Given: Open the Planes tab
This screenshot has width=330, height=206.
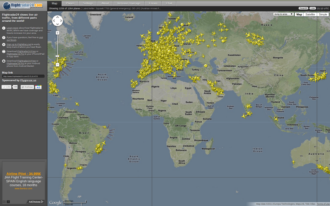Looking at the screenshot, I should [x=70, y=3].
